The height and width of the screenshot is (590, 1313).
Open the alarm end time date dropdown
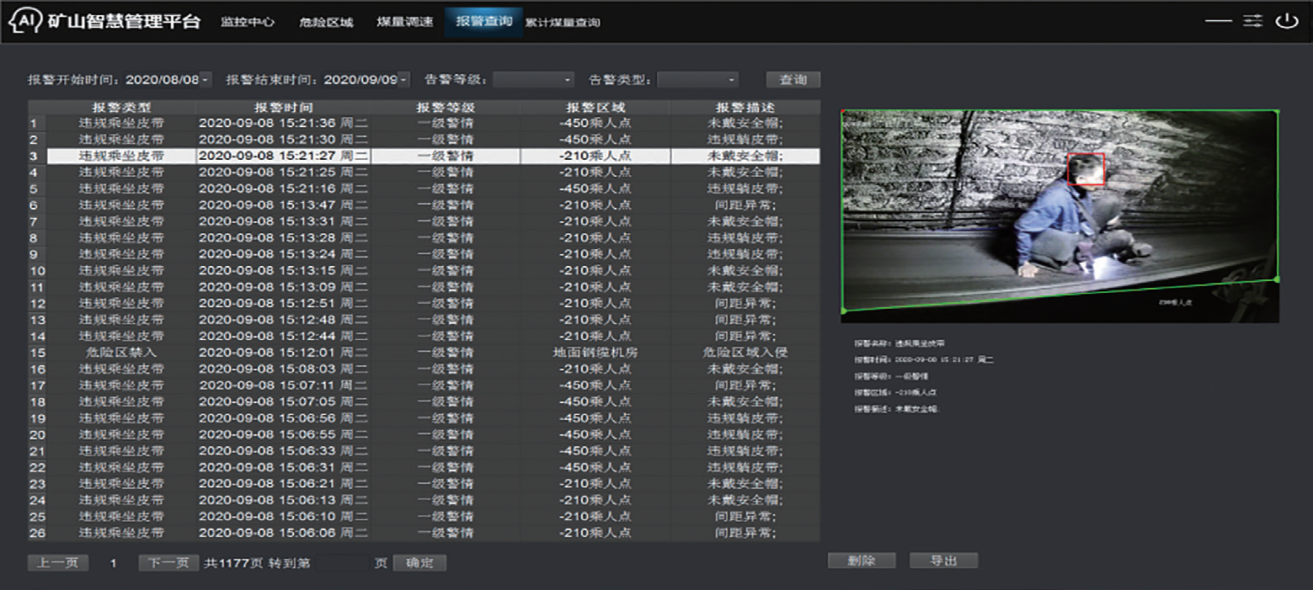tap(403, 80)
